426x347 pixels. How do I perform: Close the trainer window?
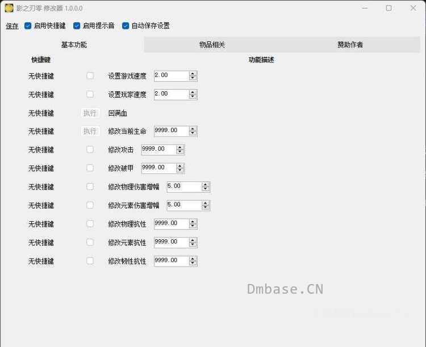coord(414,8)
